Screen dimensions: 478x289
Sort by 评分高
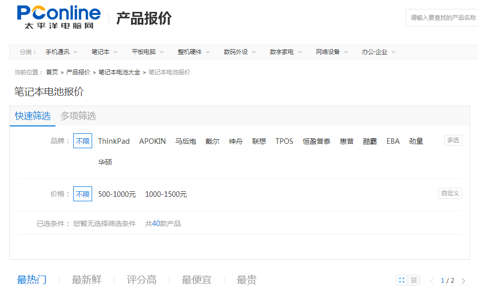[142, 280]
